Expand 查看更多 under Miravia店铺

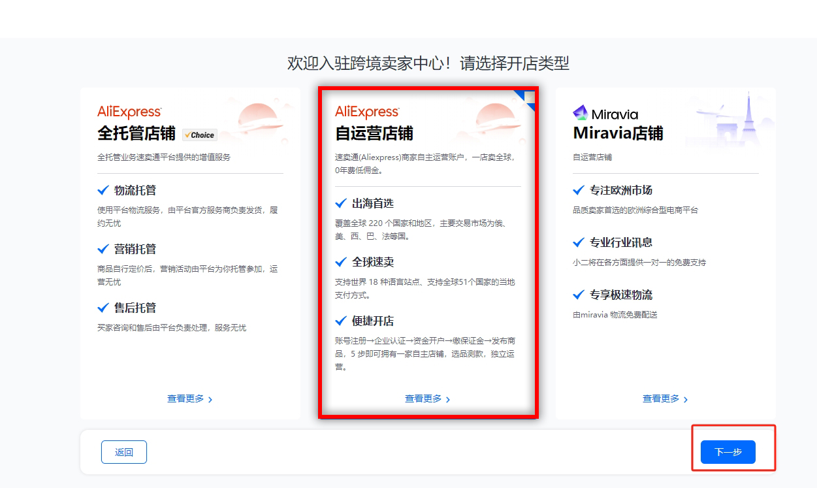pyautogui.click(x=665, y=399)
